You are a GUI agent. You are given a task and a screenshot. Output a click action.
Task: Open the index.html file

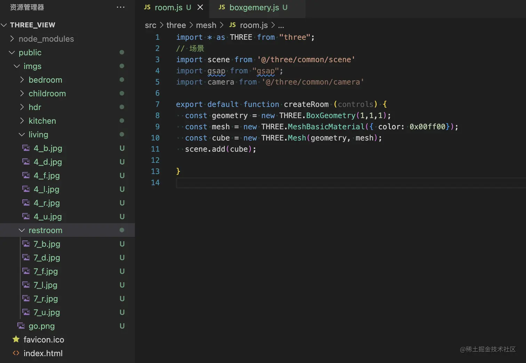click(43, 353)
